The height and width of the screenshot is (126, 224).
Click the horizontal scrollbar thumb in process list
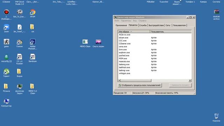136,80
